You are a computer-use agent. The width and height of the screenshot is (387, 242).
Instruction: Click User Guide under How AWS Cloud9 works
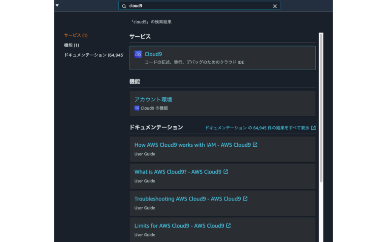(x=145, y=154)
